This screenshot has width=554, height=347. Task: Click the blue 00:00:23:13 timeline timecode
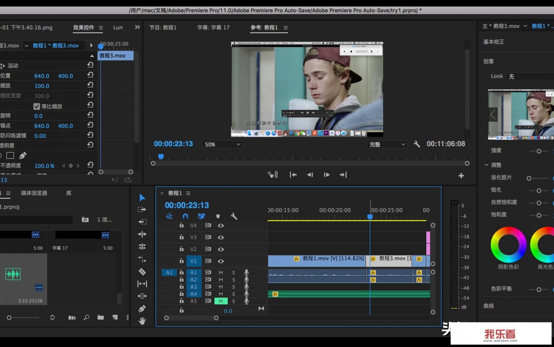pyautogui.click(x=187, y=205)
